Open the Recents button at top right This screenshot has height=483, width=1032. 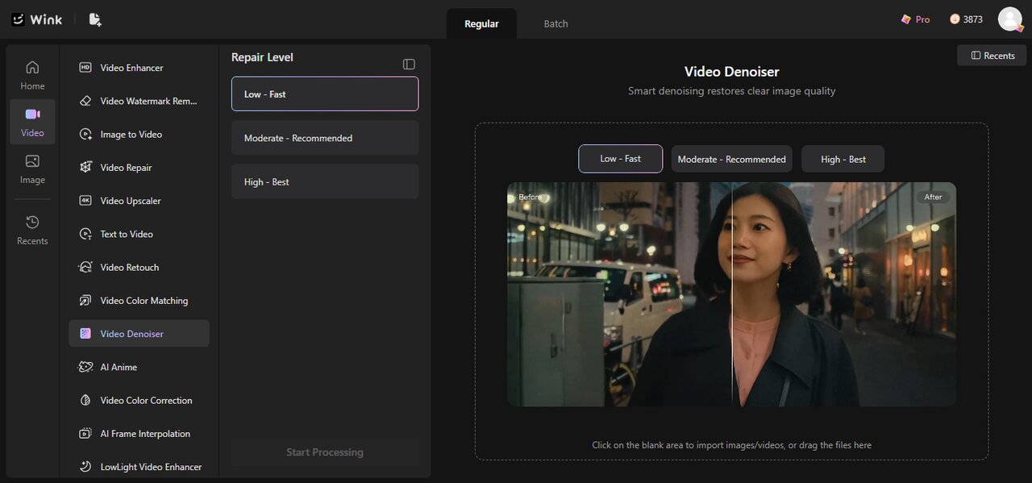tap(992, 55)
